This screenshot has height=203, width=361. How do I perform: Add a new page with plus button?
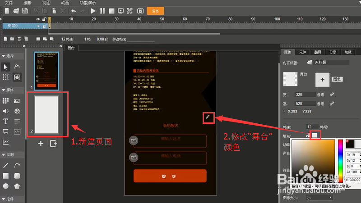pyautogui.click(x=41, y=144)
